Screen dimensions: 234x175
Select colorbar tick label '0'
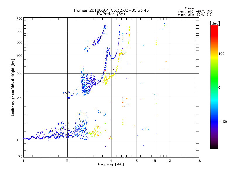coord(219,88)
